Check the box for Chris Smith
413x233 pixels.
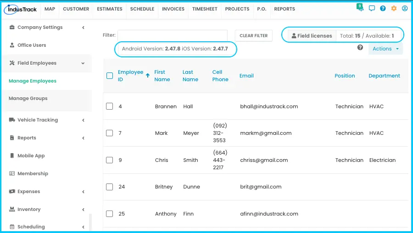[109, 160]
